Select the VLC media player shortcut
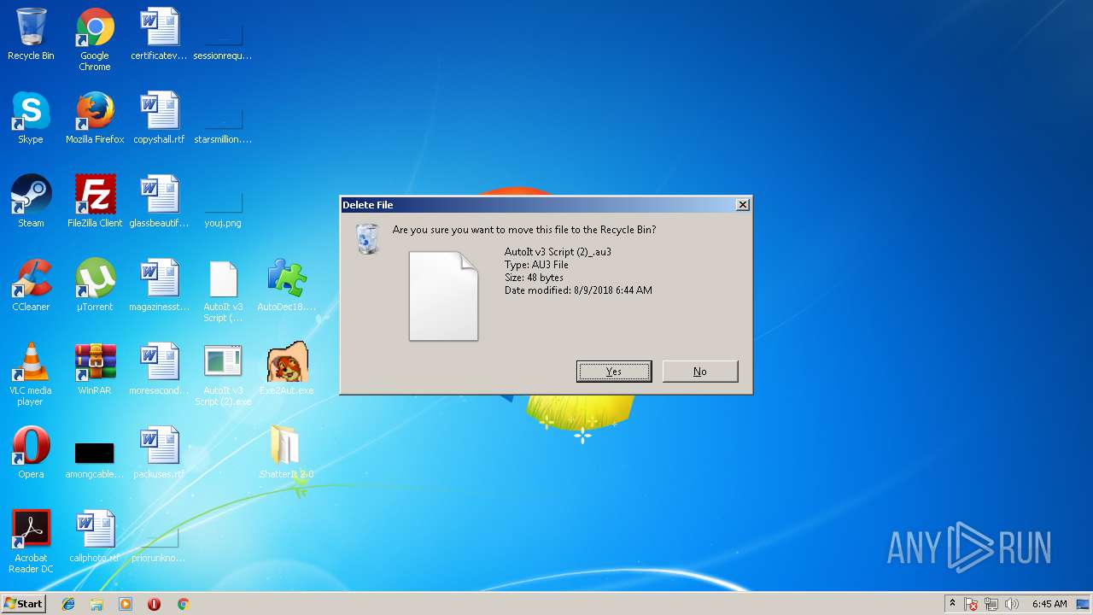 [31, 374]
